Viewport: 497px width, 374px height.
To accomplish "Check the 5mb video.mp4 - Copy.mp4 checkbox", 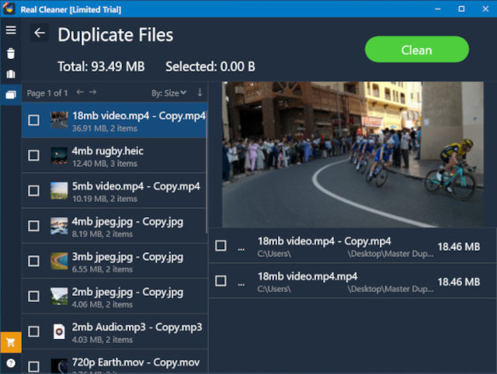I will [33, 191].
